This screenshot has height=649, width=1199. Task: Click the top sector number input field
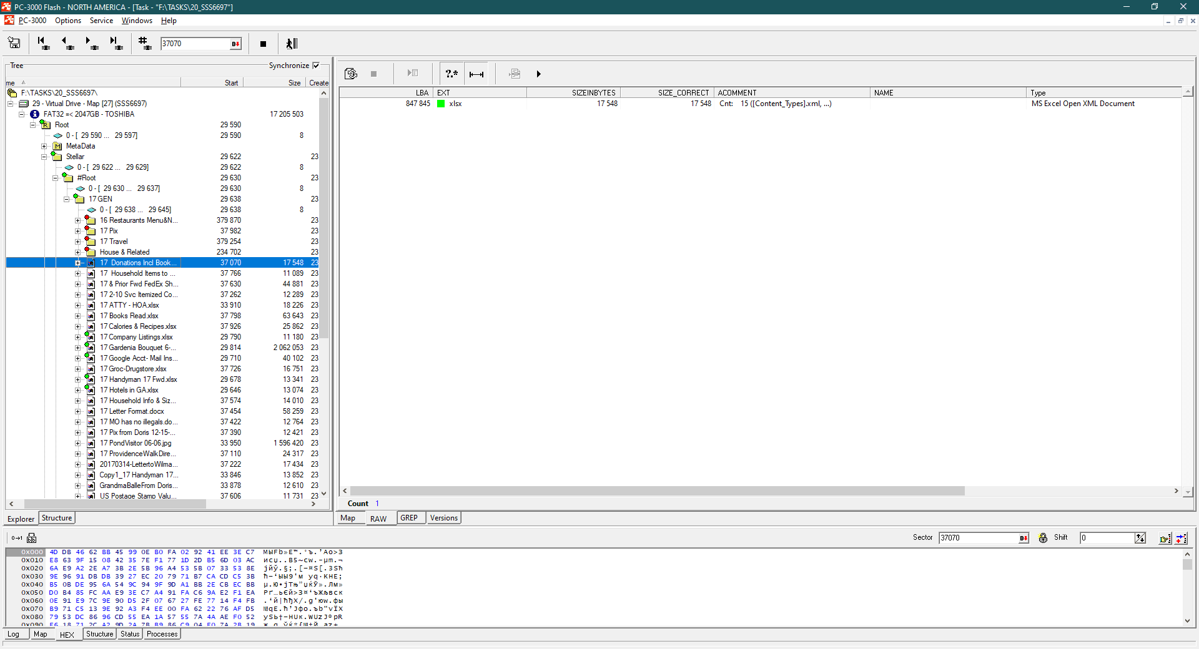point(195,44)
